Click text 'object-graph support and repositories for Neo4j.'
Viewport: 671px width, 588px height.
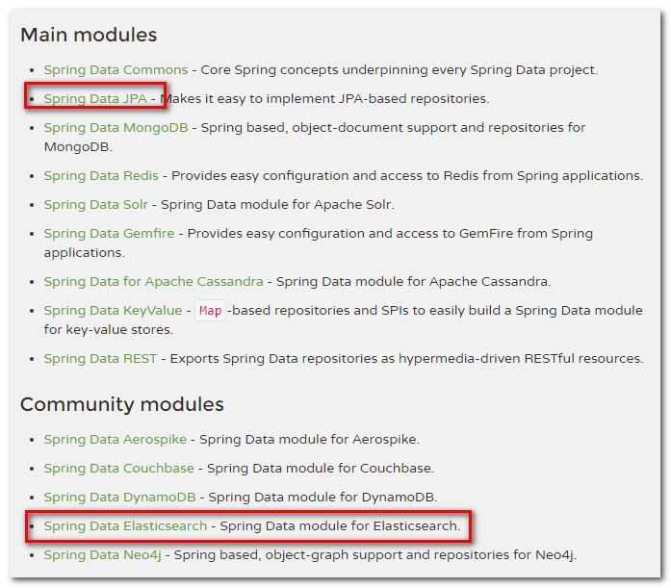point(421,555)
